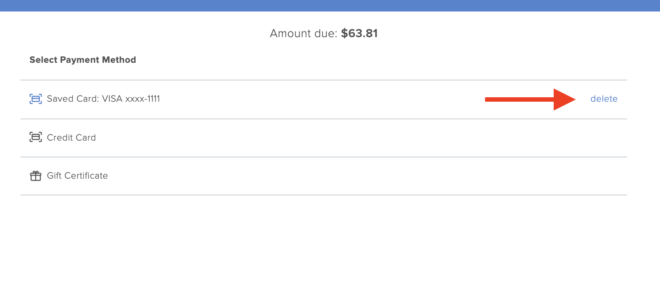Click empty space in Gift Certificate row

(354, 176)
